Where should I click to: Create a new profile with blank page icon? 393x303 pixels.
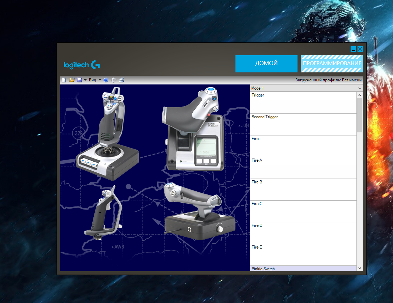pos(64,80)
